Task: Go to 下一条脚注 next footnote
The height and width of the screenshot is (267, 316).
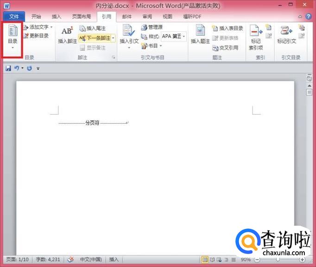Action: click(x=95, y=38)
